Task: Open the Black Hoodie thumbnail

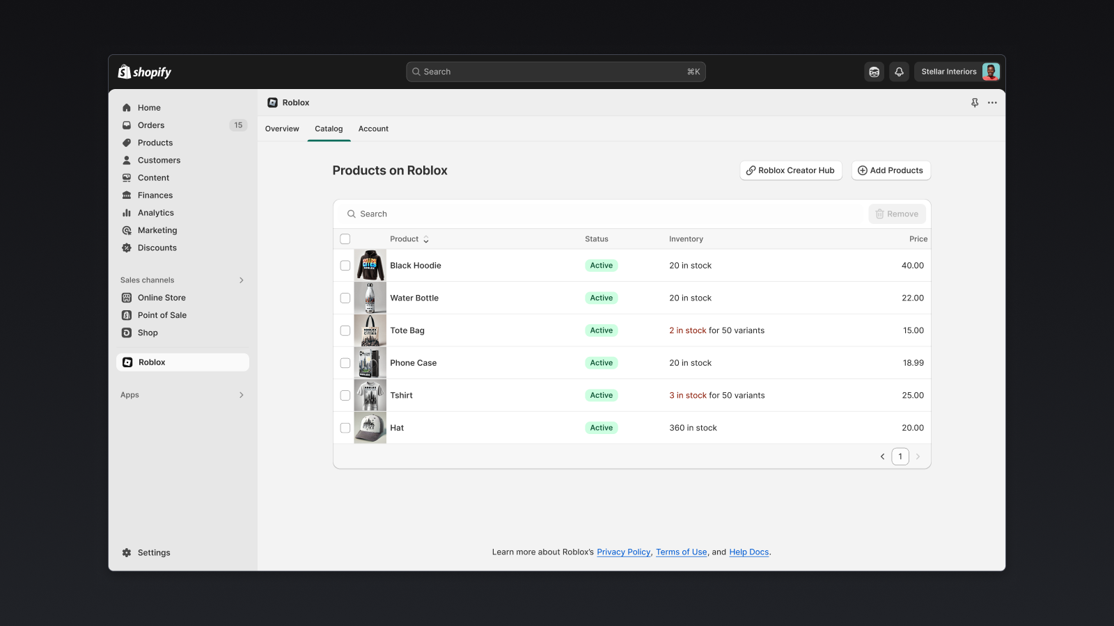Action: click(370, 266)
